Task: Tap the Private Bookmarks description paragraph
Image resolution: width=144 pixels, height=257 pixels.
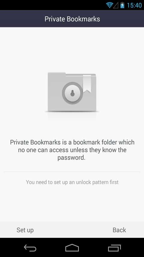Action: [x=72, y=150]
